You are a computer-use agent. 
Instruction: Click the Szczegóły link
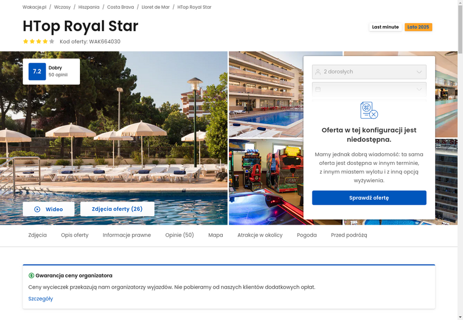(41, 299)
